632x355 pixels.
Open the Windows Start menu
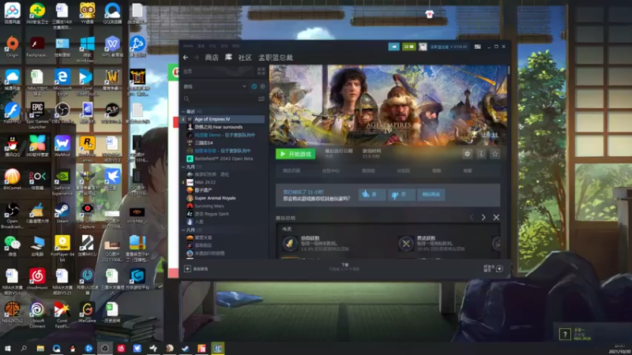click(7, 348)
